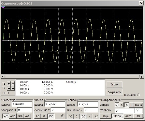Image resolution: width=145 pixels, height=121 pixels.
Task: Choose Нет trigger mode
Action: coord(138,116)
